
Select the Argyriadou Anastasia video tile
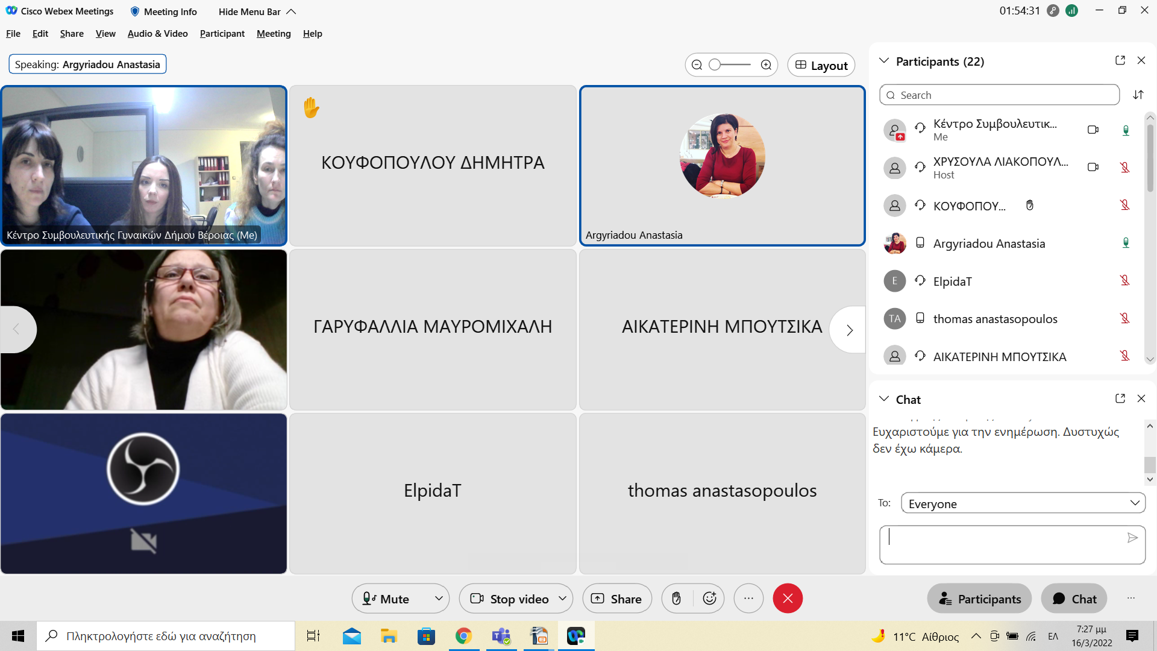(722, 166)
